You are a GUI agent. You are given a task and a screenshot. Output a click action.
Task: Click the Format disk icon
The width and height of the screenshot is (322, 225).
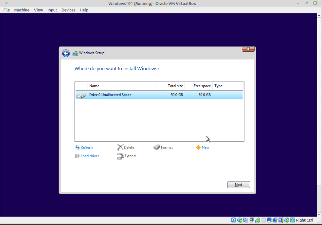tap(157, 147)
